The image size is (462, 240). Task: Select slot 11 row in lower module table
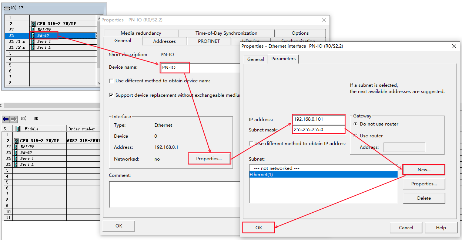(51, 217)
